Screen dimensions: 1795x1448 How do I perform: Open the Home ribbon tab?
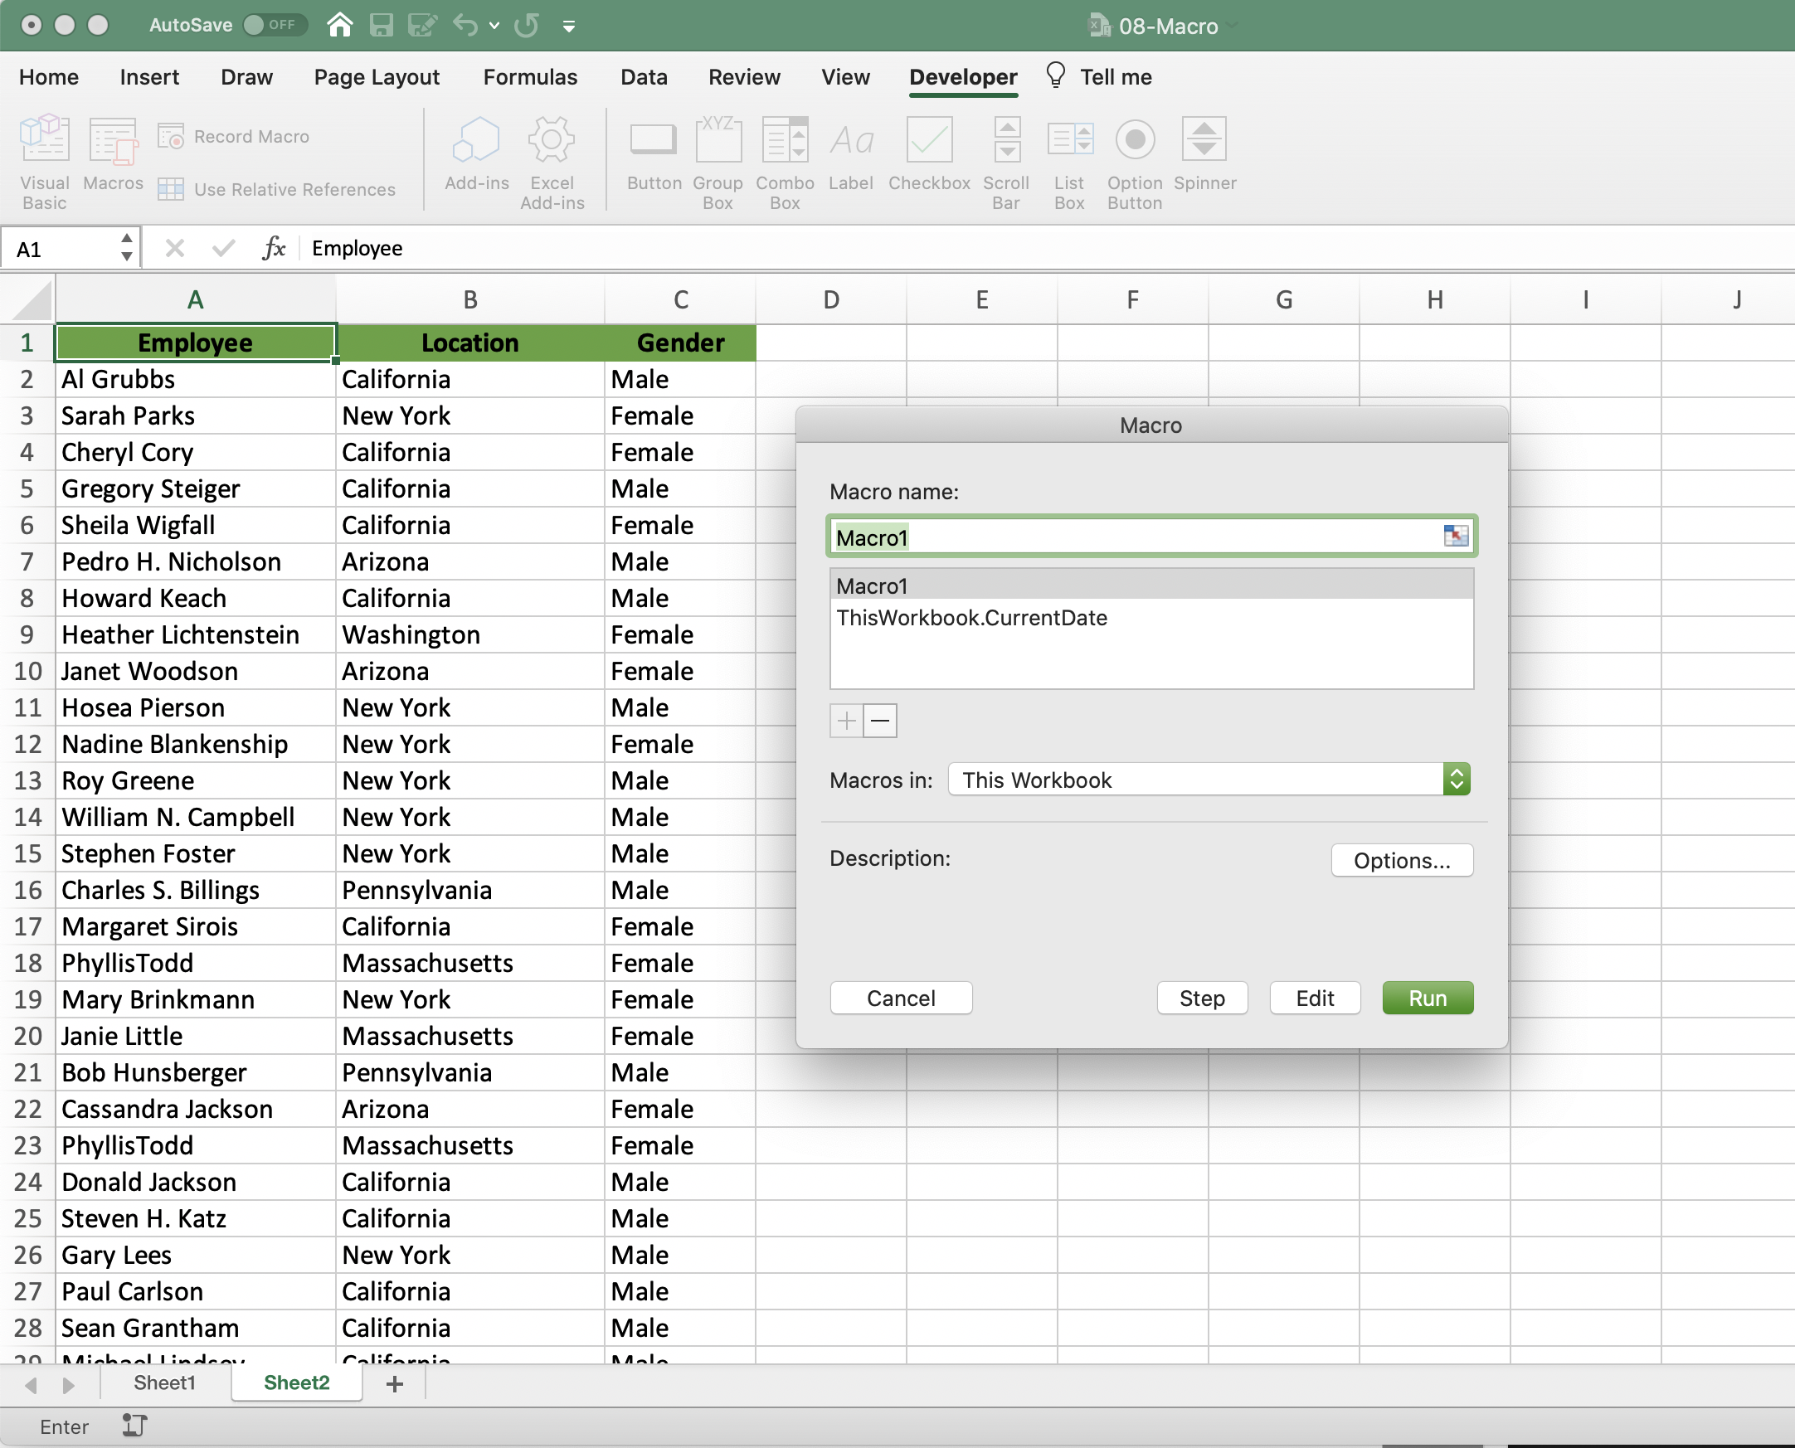(49, 77)
